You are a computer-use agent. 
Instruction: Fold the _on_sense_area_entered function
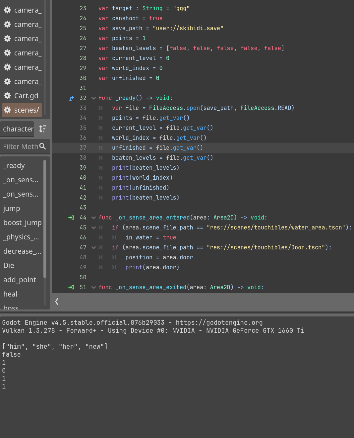[93, 218]
